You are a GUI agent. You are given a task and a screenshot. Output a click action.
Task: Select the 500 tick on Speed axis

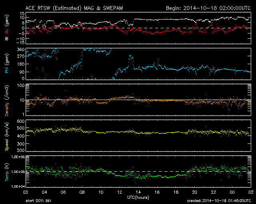point(21,128)
